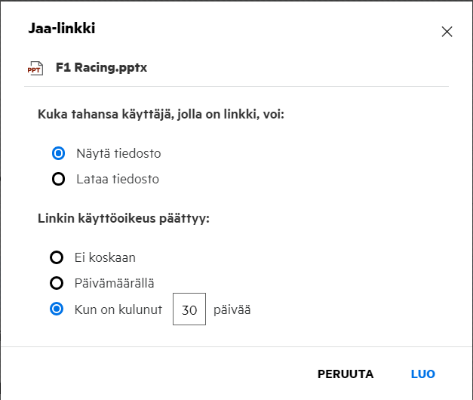Click the Linkin käyttöoikeus päättyy heading
473x400 pixels.
(123, 219)
